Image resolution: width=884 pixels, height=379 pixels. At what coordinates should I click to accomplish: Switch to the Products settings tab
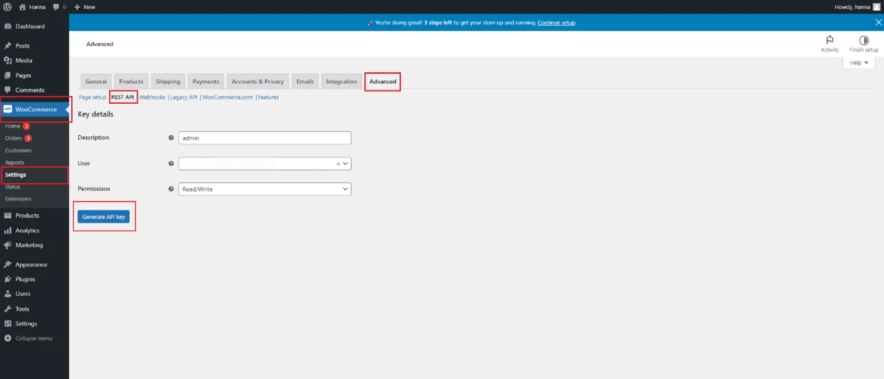point(131,81)
